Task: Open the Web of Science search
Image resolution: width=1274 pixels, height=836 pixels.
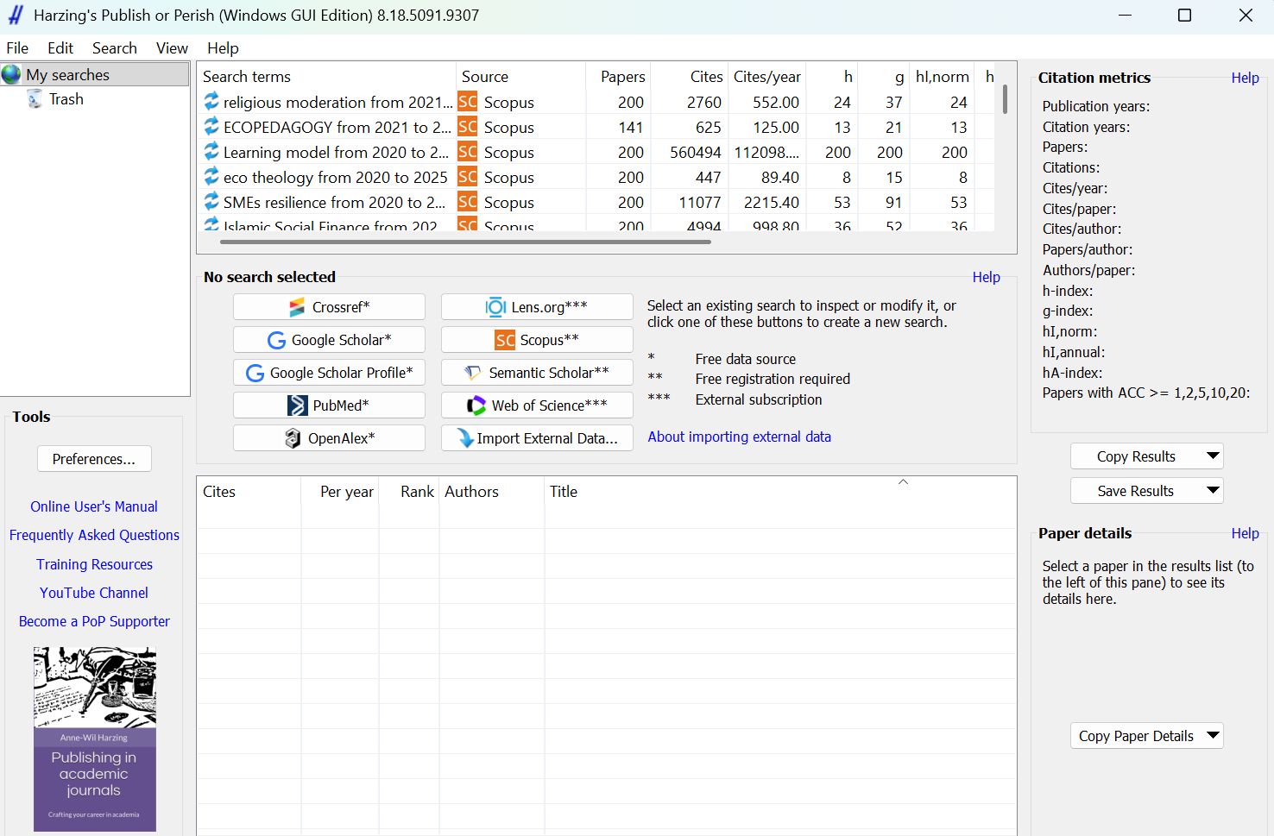Action: click(x=537, y=405)
